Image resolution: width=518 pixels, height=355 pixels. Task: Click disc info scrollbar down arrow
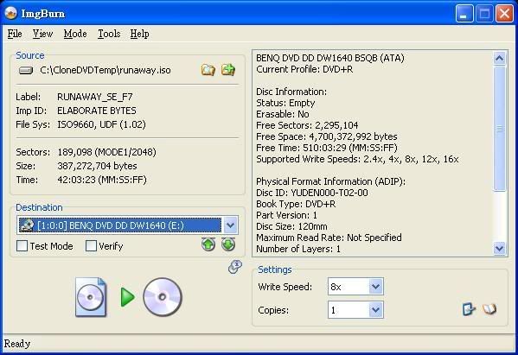[500, 248]
